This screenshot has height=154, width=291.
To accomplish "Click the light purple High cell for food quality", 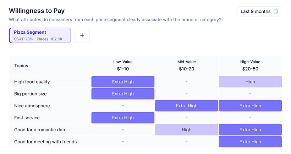I will (x=250, y=82).
